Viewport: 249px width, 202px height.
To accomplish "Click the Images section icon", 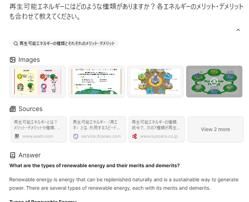I will [13, 60].
